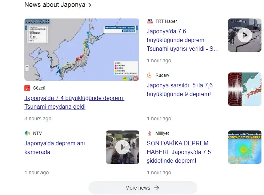Image resolution: width=264 pixels, height=195 pixels.
Task: Open Sözcü article about 7.4 magnitude earthquake
Action: tap(74, 102)
